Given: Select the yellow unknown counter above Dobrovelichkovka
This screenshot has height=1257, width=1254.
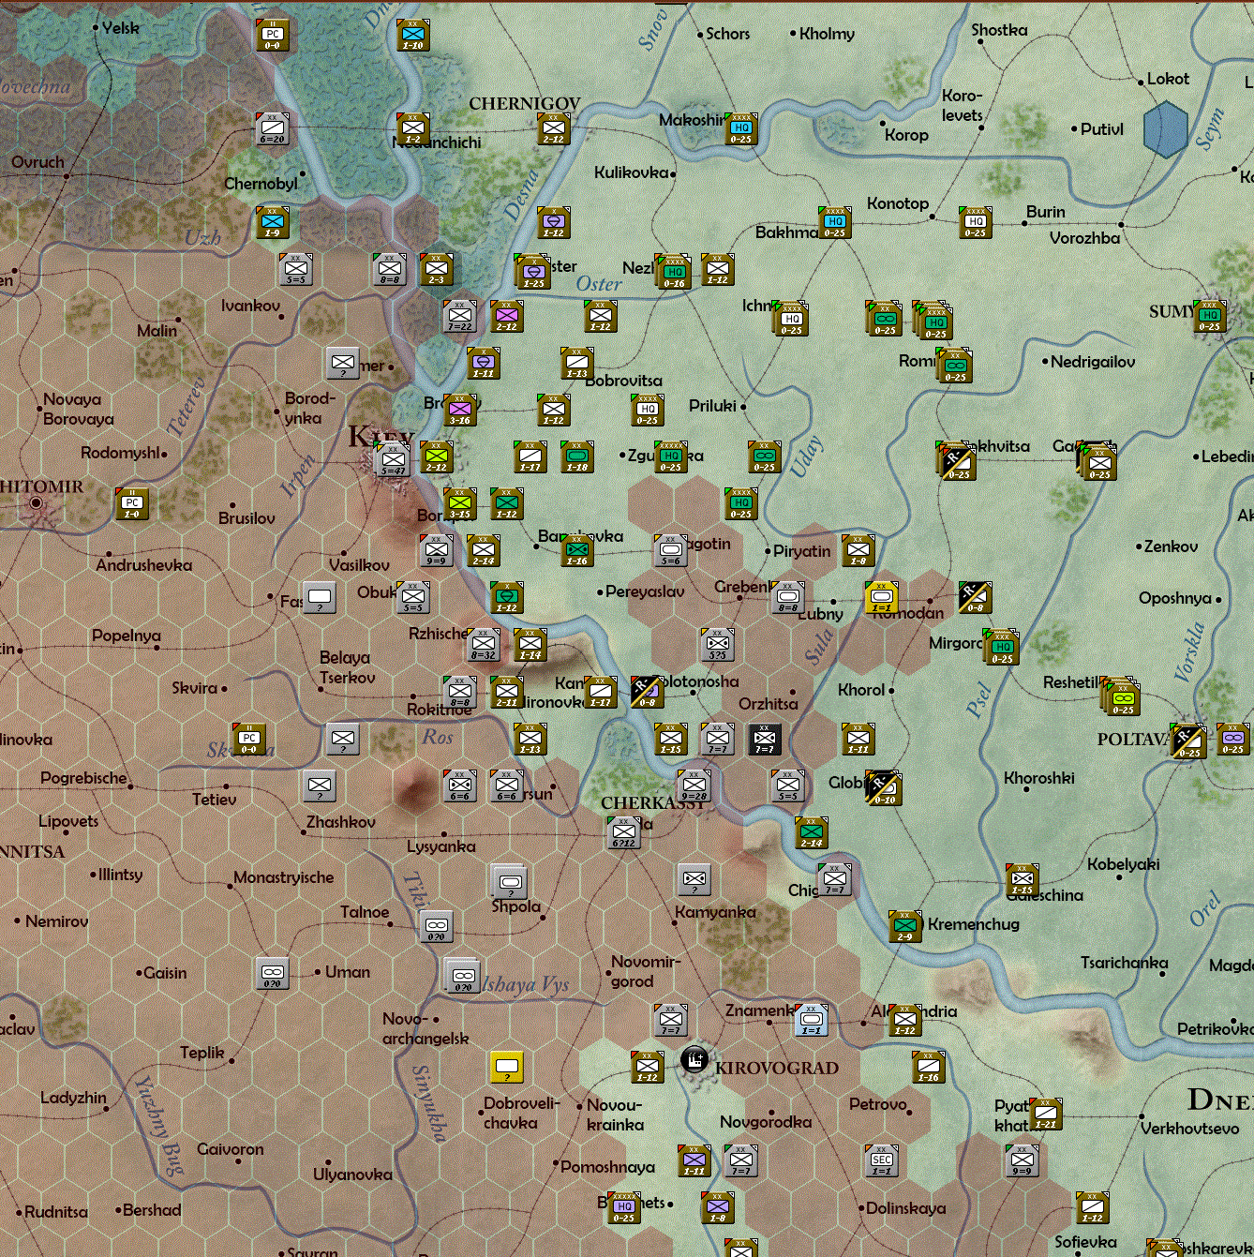Looking at the screenshot, I should coord(507,1066).
